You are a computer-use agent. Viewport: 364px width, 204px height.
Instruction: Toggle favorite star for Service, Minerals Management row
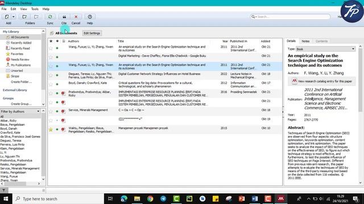coord(51,112)
